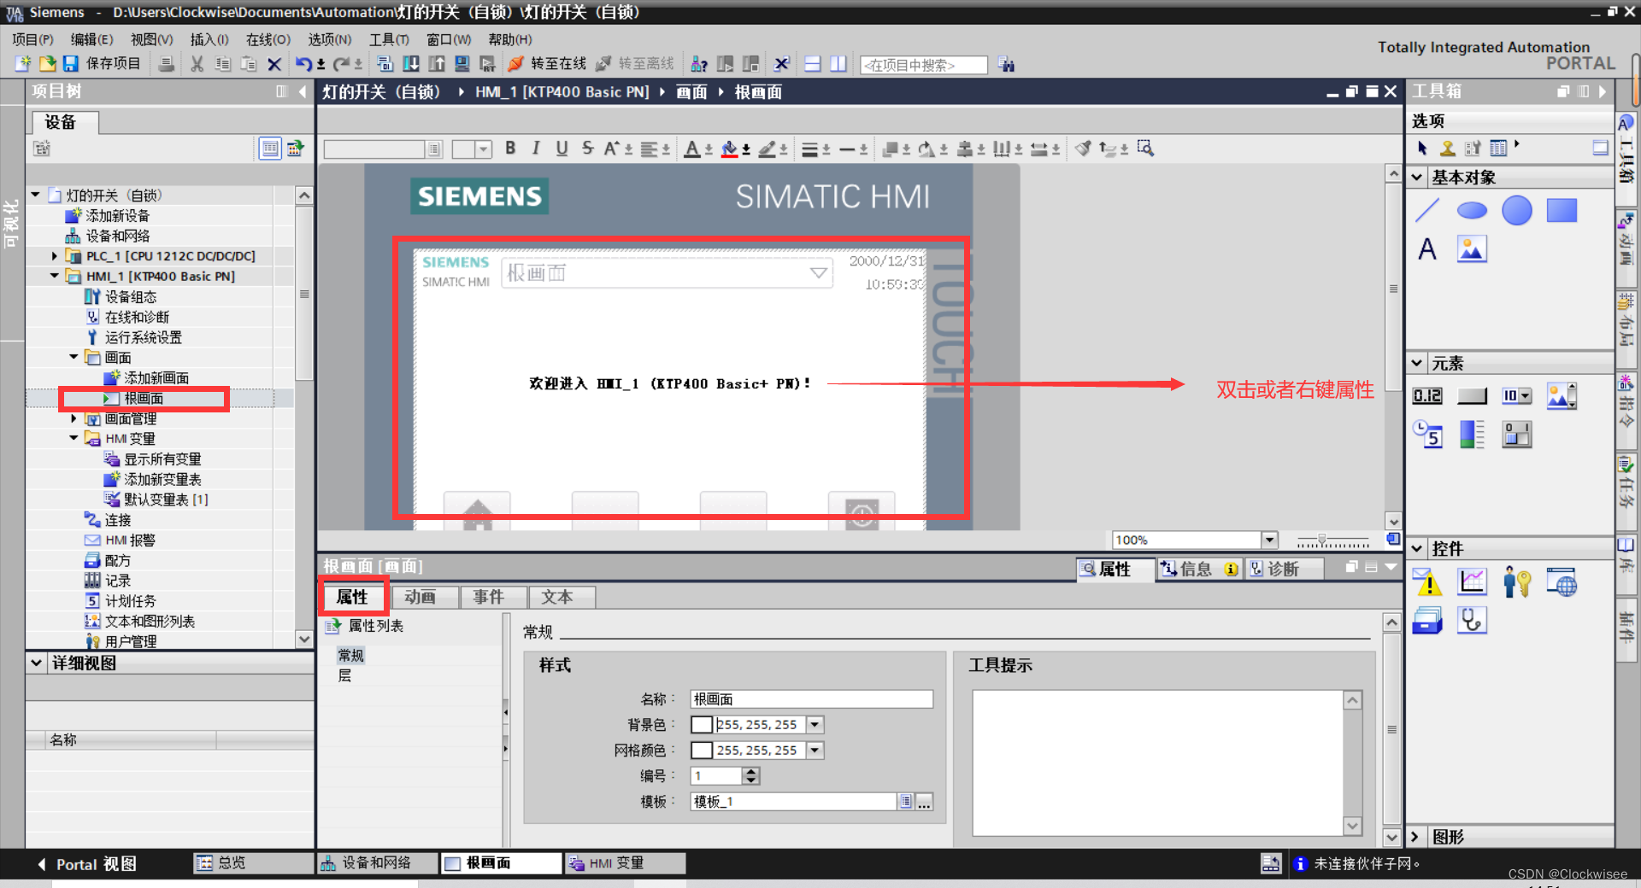
Task: Pick the I/O field element (0.12)
Action: pyautogui.click(x=1427, y=395)
